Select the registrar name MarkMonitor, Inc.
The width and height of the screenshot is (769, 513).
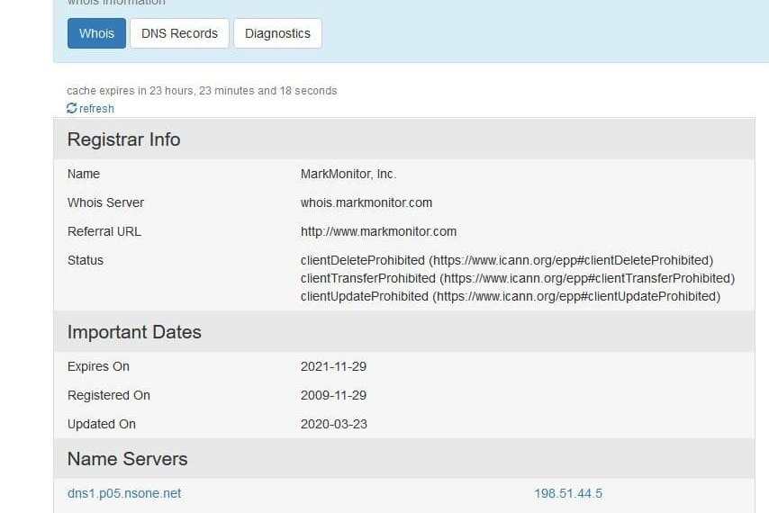click(348, 174)
